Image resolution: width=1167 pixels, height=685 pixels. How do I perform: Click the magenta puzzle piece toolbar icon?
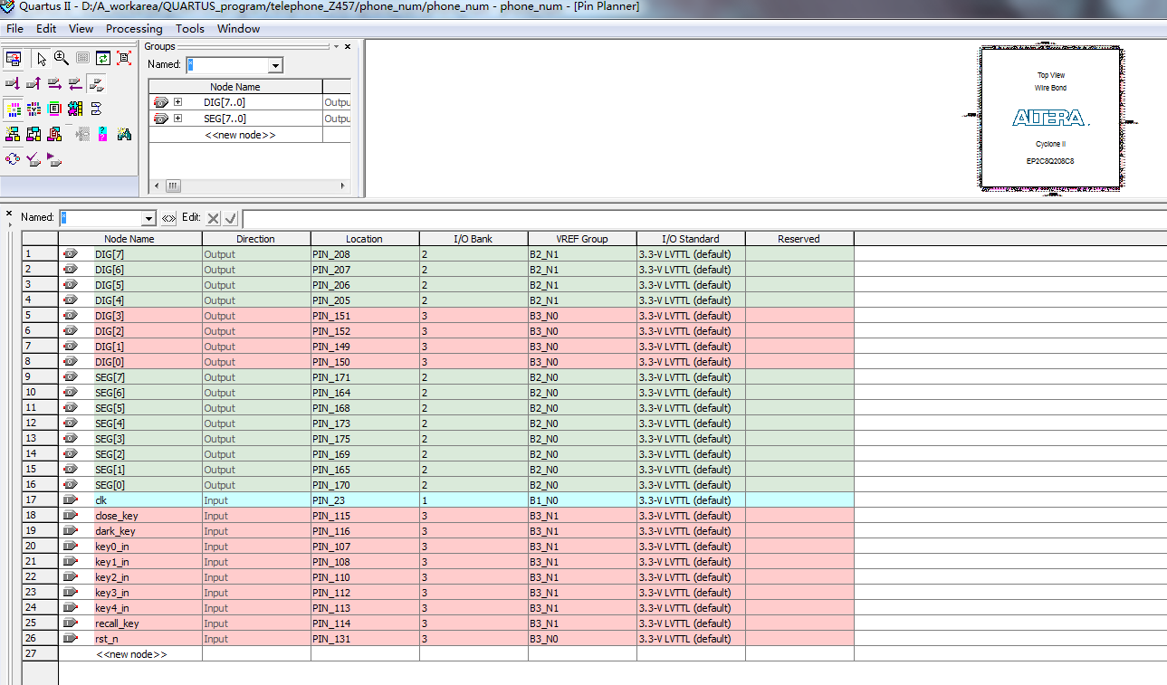point(75,109)
